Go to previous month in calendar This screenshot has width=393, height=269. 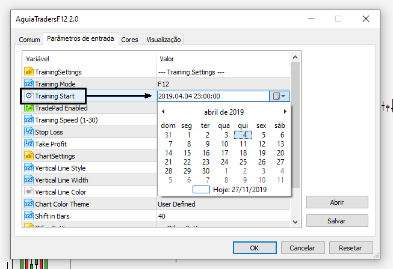pos(163,112)
